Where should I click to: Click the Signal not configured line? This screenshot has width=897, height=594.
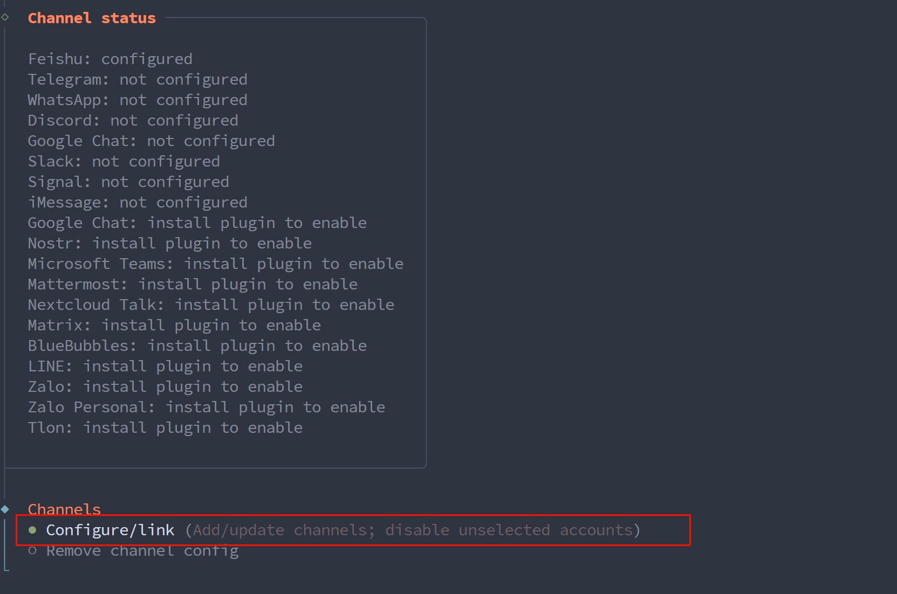click(x=128, y=182)
